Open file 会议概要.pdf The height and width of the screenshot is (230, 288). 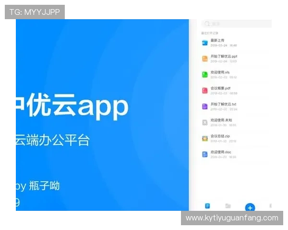[x=236, y=91]
